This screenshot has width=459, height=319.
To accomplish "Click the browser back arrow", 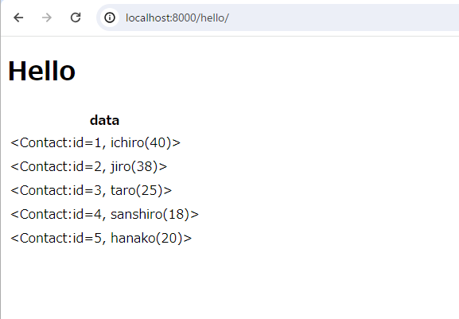I will [18, 18].
